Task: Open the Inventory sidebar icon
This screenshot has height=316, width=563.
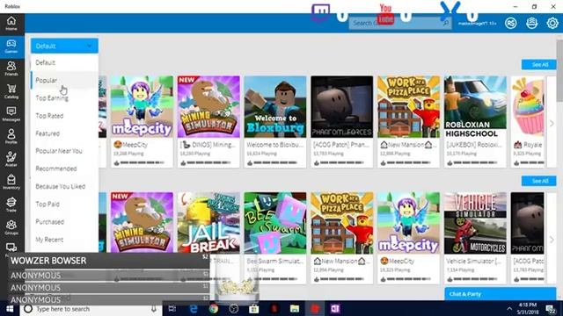Action: 11,182
